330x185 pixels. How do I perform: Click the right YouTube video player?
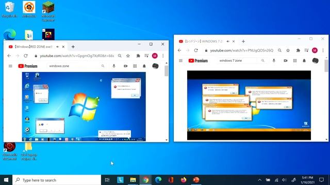pos(249,105)
